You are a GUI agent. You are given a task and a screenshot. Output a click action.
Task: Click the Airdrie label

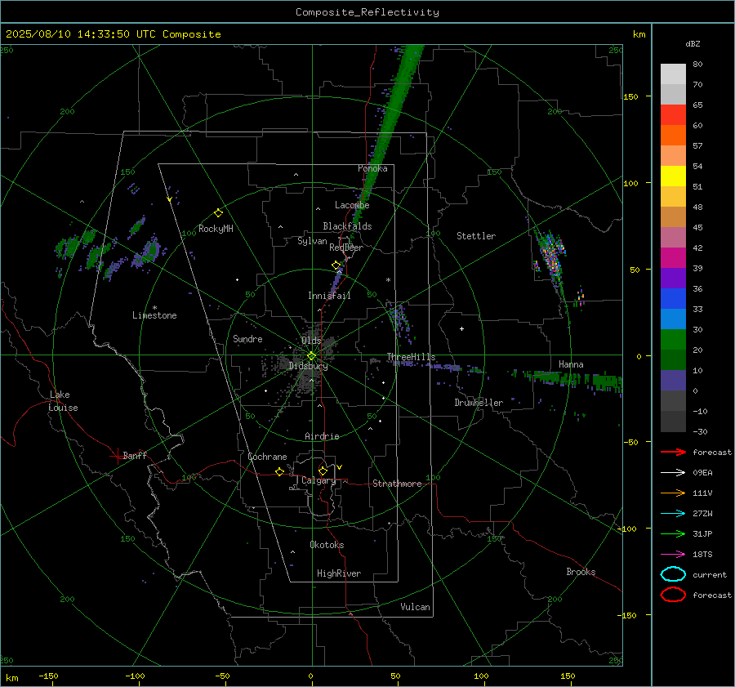click(322, 436)
